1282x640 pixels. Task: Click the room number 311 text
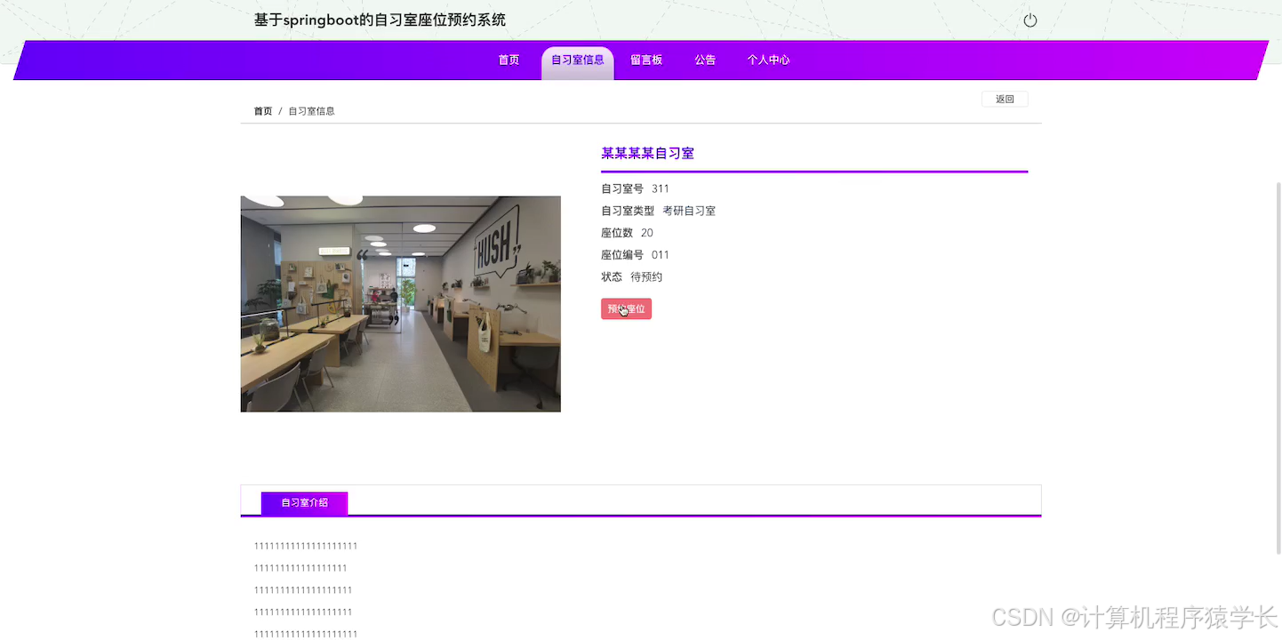pyautogui.click(x=660, y=188)
